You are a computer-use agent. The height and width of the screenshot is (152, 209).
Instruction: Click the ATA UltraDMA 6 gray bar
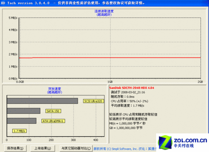pyautogui.click(x=22, y=121)
